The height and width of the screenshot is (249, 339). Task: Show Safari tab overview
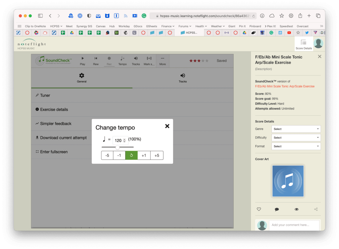tap(318, 16)
